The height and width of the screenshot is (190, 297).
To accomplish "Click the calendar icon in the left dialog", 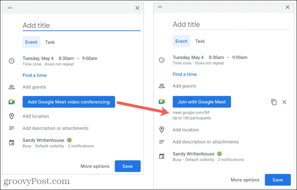I will coord(12,143).
